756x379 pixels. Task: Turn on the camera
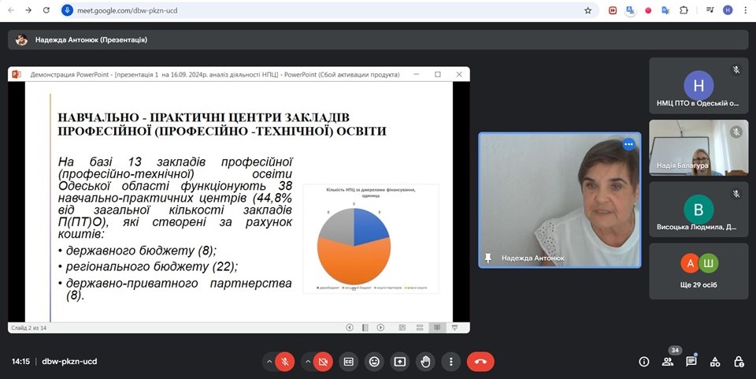(x=322, y=362)
